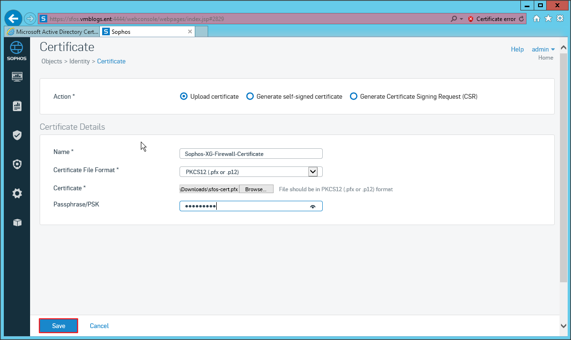571x340 pixels.
Task: Click the Save button
Action: 58,326
